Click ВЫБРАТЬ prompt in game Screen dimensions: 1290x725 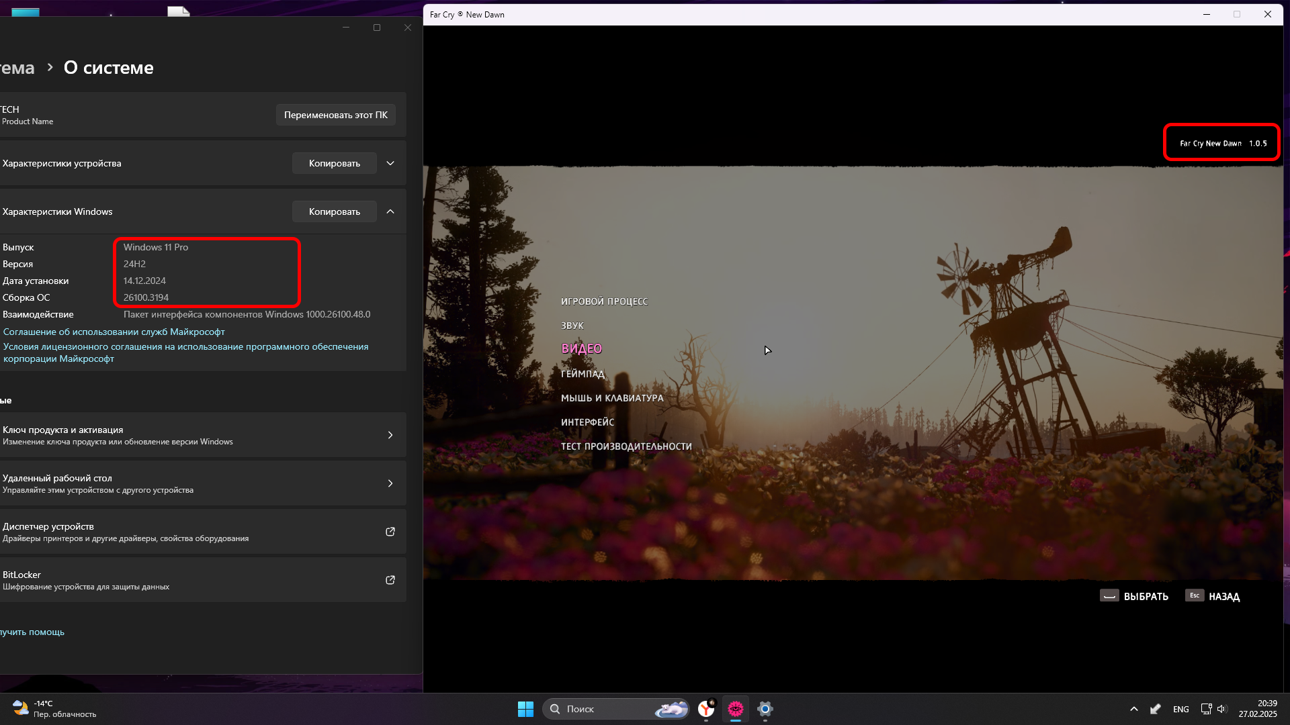(1134, 596)
